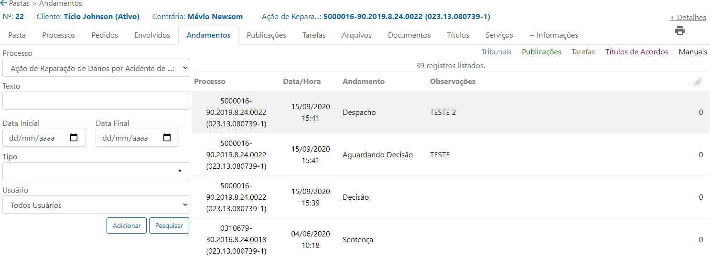Open the Tipo dropdown
This screenshot has height=256, width=710.
coord(96,171)
